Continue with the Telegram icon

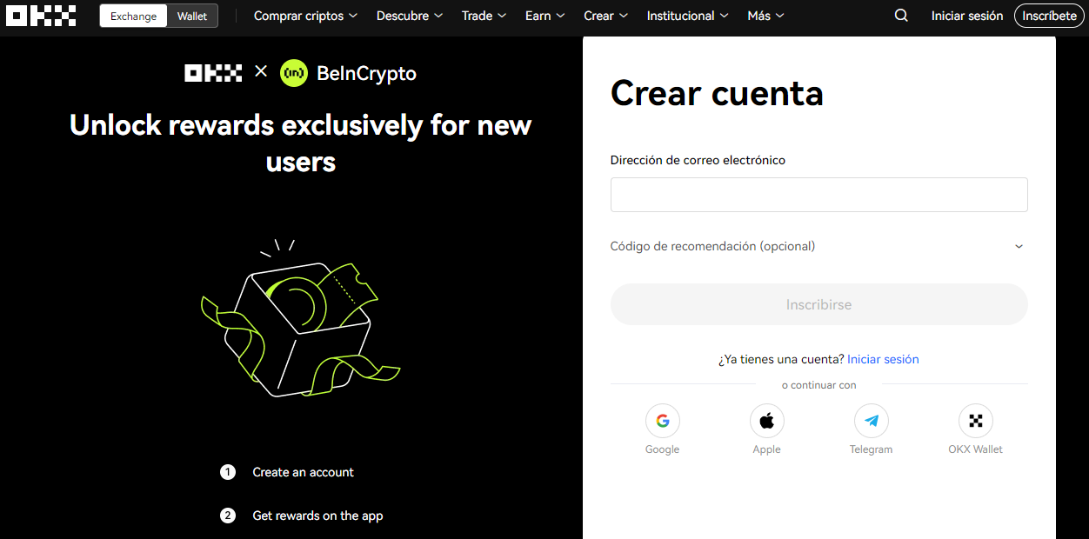click(x=872, y=422)
